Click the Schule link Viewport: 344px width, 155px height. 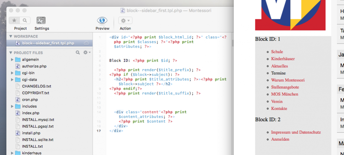tap(277, 52)
